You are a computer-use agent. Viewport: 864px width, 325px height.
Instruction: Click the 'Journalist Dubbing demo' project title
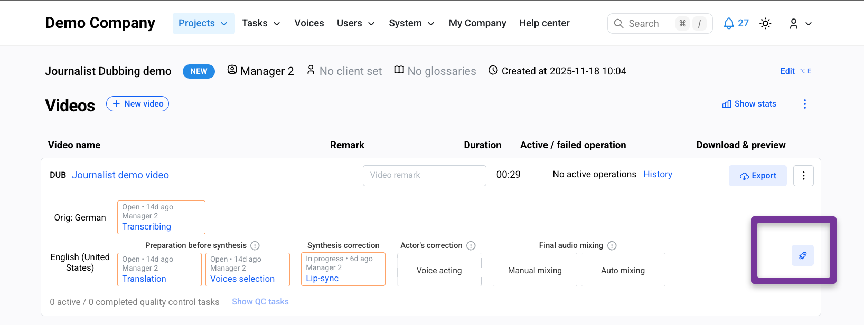(x=108, y=71)
